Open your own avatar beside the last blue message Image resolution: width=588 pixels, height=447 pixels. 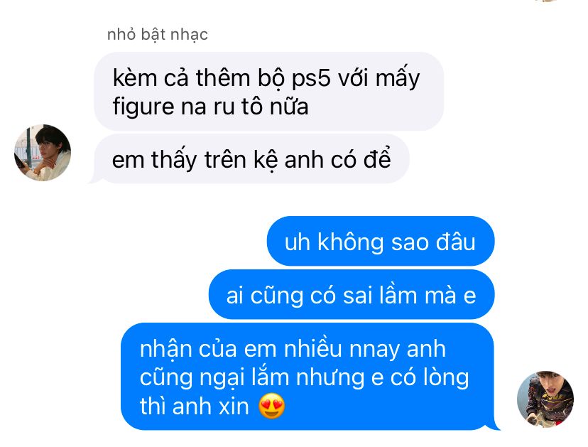(x=545, y=399)
